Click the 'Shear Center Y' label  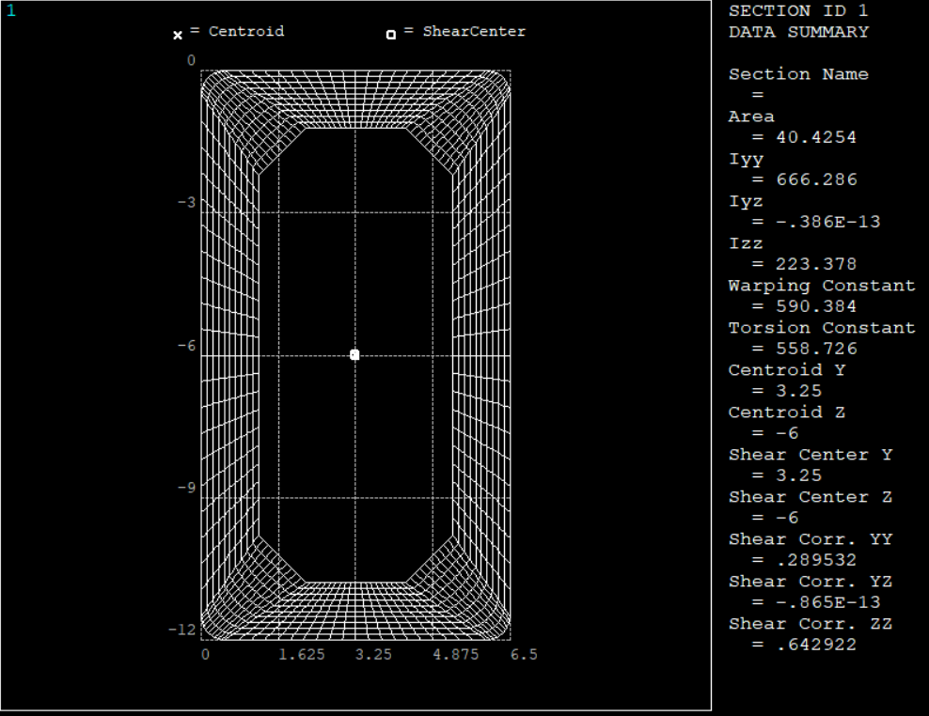[811, 455]
